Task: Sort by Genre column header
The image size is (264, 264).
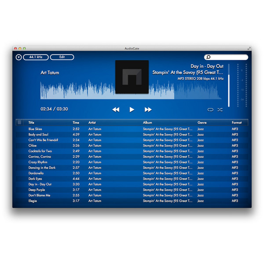Action: 202,123
